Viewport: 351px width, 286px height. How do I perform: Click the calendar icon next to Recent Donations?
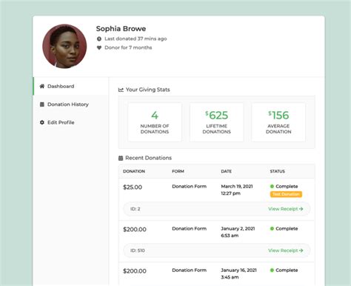click(121, 158)
